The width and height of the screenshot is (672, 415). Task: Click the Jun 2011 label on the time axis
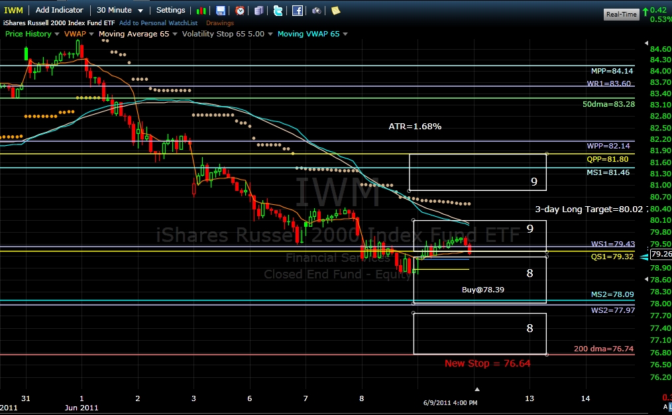(x=82, y=408)
